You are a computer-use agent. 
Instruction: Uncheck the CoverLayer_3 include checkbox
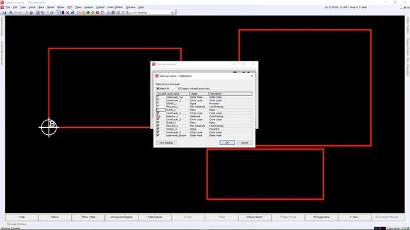pos(158,119)
